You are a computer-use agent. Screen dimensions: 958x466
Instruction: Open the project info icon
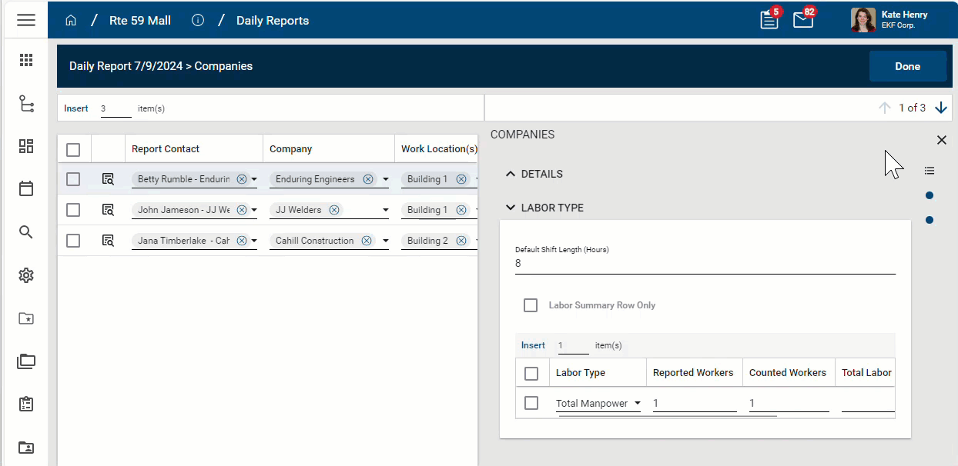(x=198, y=21)
